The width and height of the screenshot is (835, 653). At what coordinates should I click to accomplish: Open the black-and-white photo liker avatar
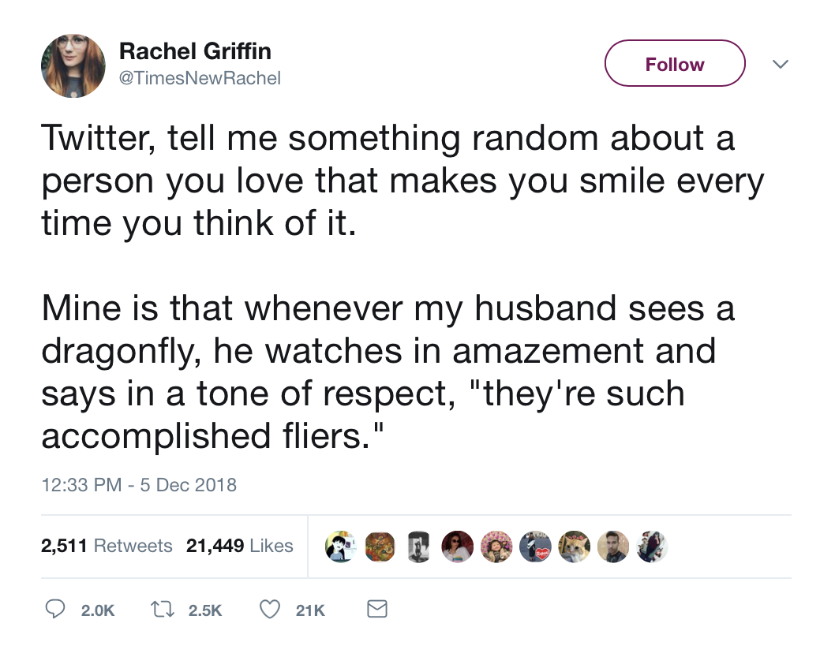[x=419, y=546]
